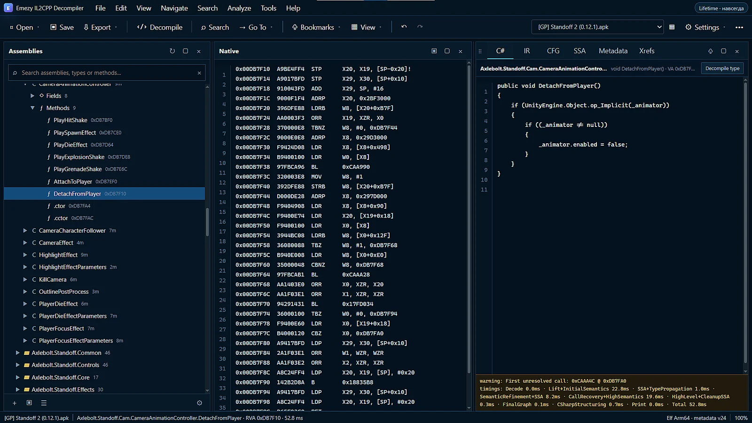Undo the last action
The image size is (752, 423).
click(404, 27)
